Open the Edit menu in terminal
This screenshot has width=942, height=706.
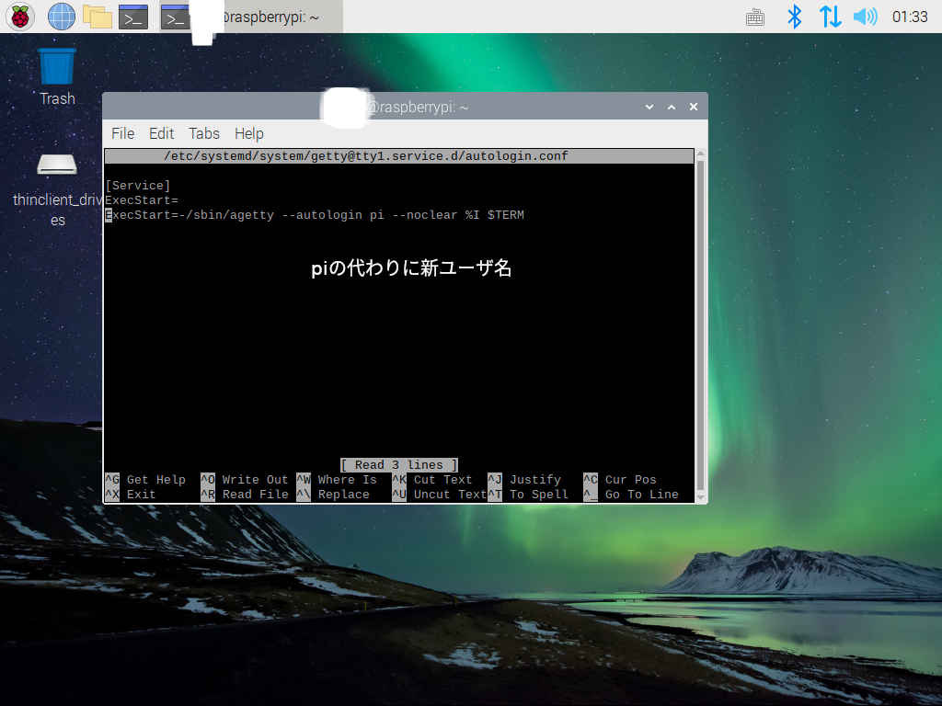coord(161,133)
